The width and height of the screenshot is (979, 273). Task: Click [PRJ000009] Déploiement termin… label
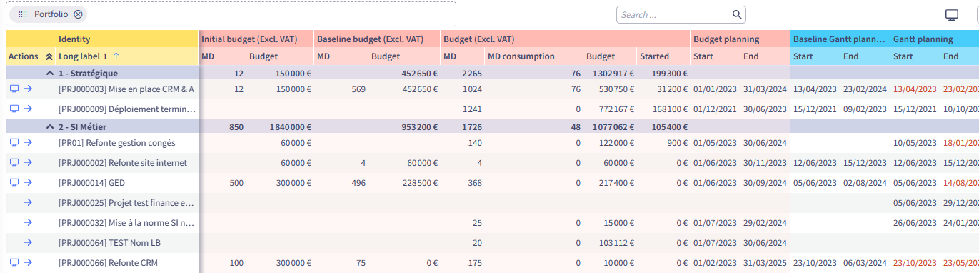point(126,109)
